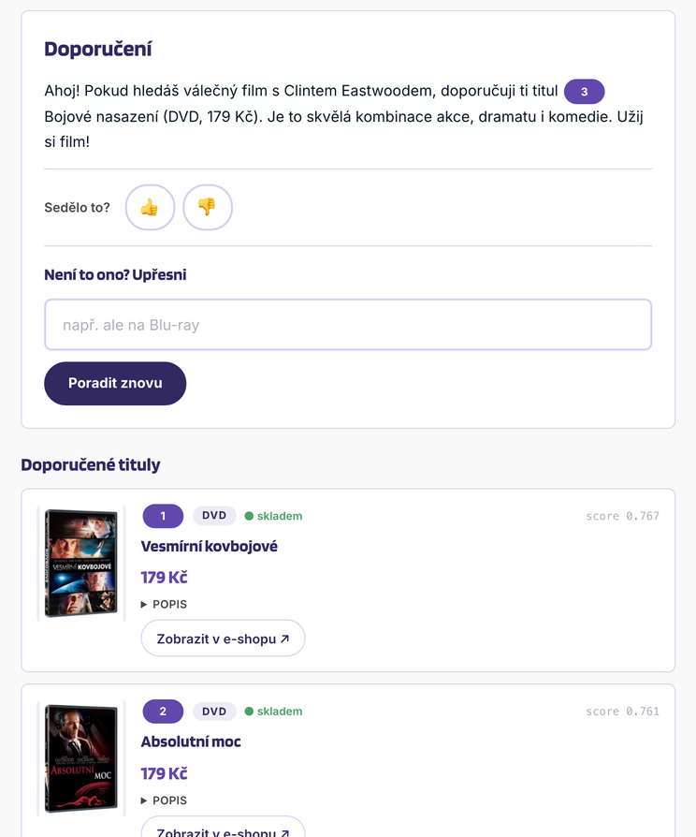Expand POPIS for Vesmírní kovbojové
The height and width of the screenshot is (837, 696).
click(x=164, y=604)
